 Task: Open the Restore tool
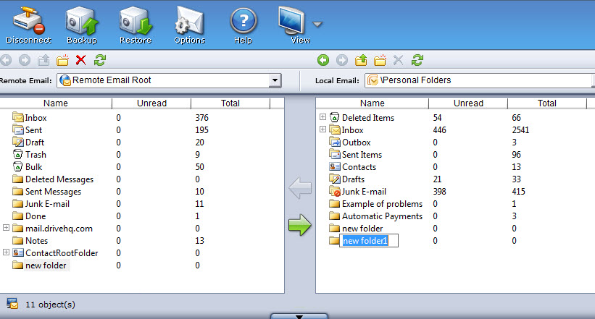point(136,22)
